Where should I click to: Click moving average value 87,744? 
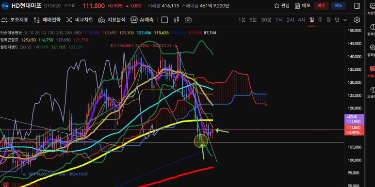click(210, 33)
